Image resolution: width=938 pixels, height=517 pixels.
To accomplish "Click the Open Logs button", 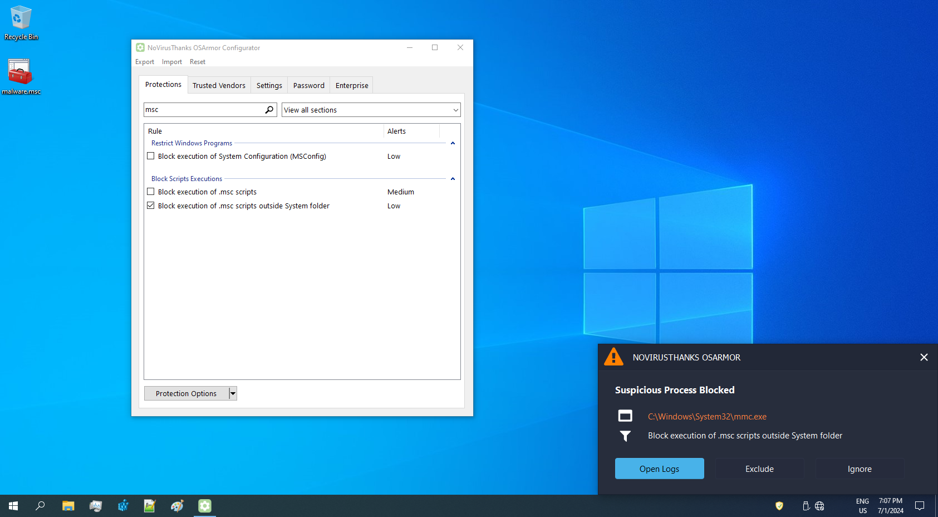I will point(659,469).
